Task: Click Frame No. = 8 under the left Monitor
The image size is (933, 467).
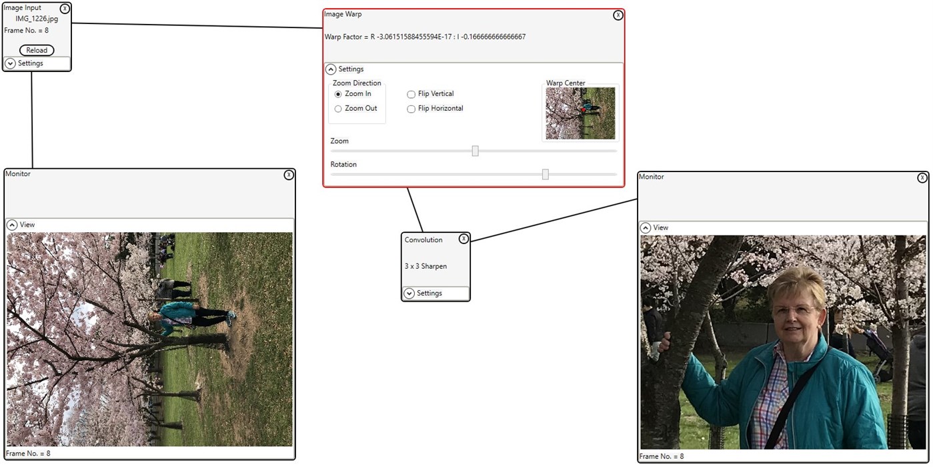Action: click(28, 454)
